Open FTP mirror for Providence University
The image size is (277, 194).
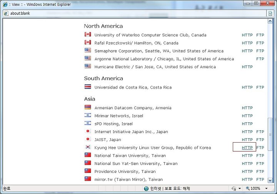point(260,171)
